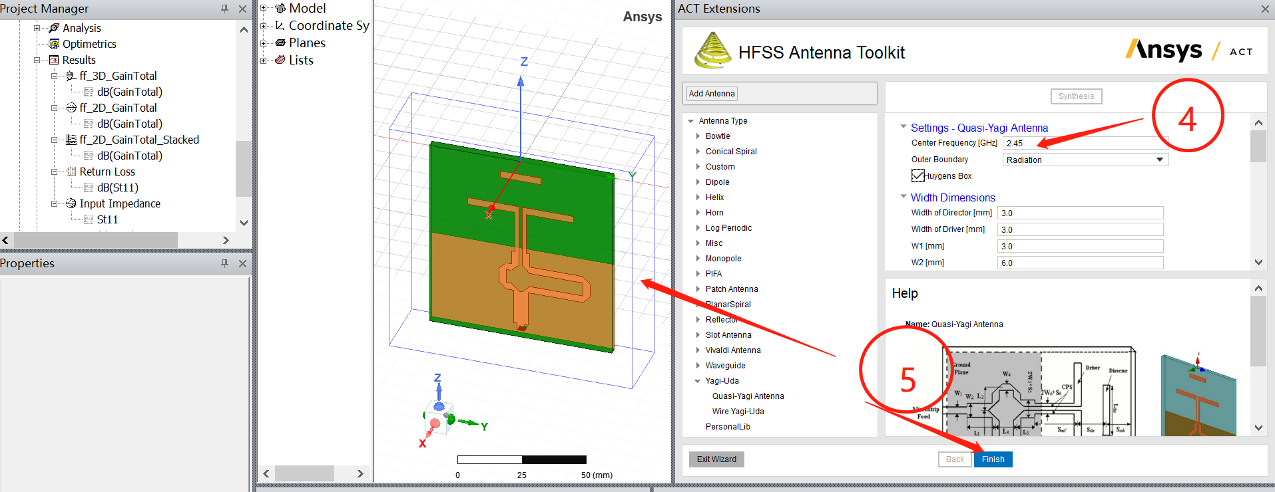Image resolution: width=1275 pixels, height=492 pixels.
Task: Click scroll right arrow in modeler tree
Action: coord(360,473)
